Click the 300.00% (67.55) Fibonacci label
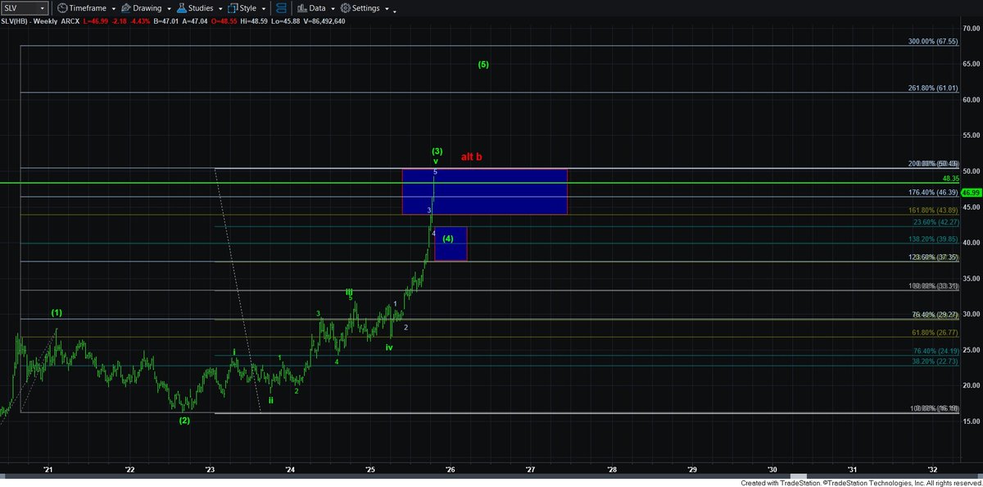Image resolution: width=983 pixels, height=487 pixels. coord(932,41)
